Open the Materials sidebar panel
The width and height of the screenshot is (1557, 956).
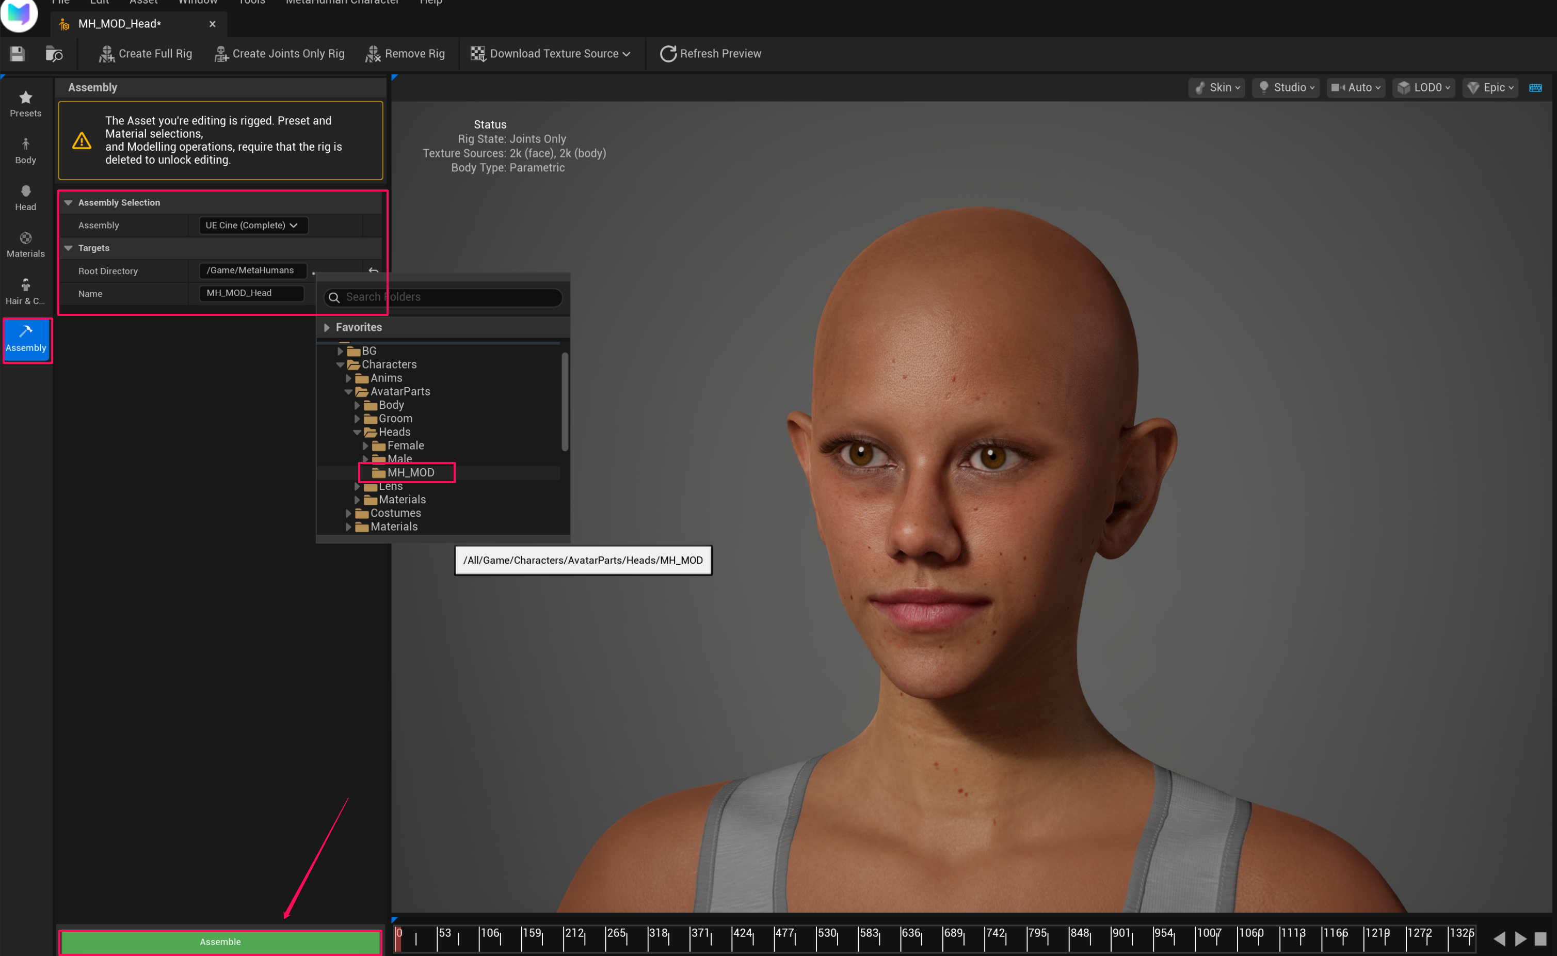pos(25,244)
